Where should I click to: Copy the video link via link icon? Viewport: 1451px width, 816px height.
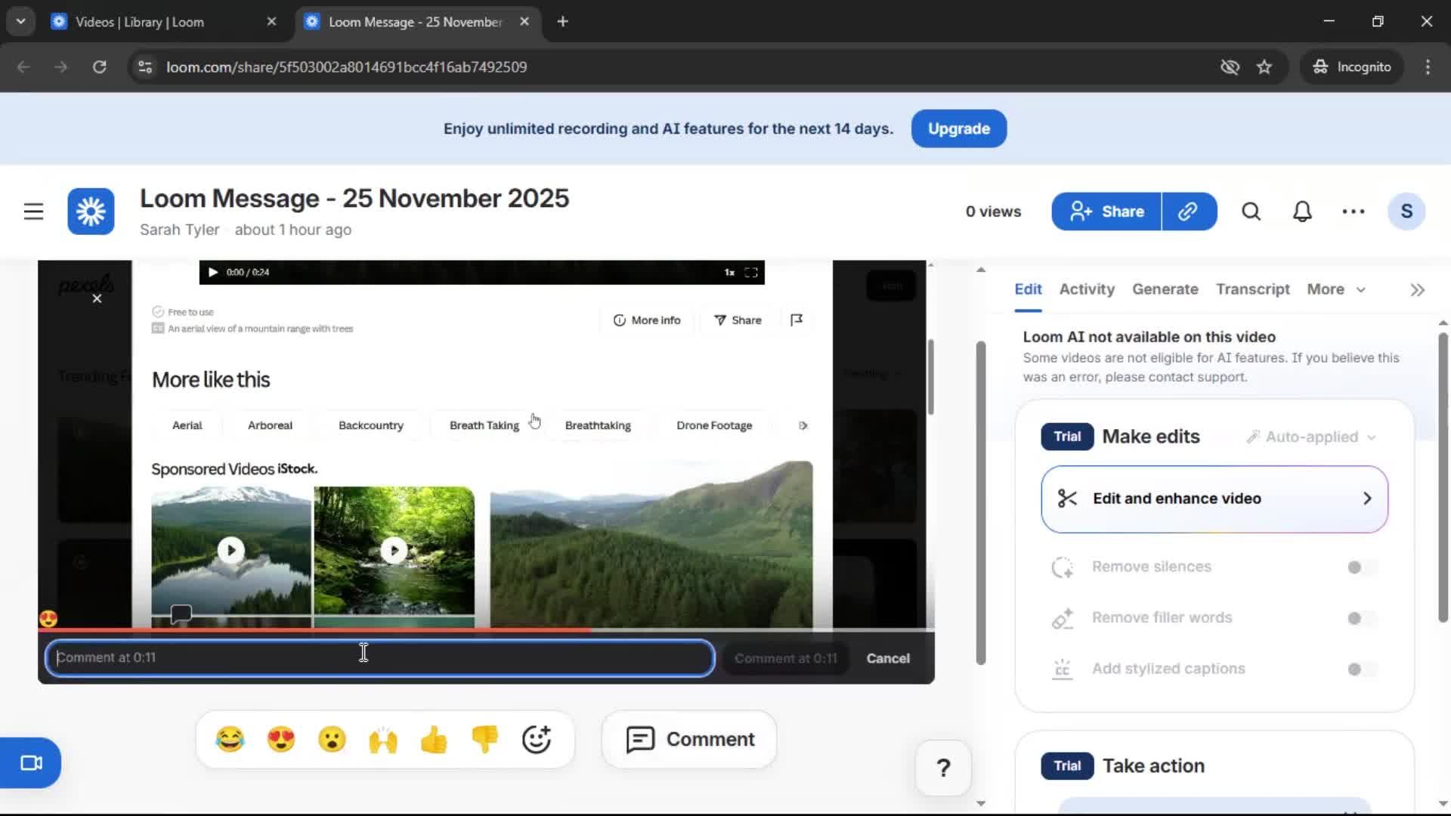(1189, 212)
